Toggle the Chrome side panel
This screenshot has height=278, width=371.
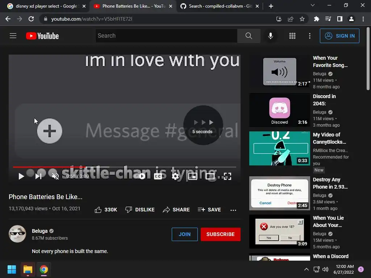tap(340, 19)
